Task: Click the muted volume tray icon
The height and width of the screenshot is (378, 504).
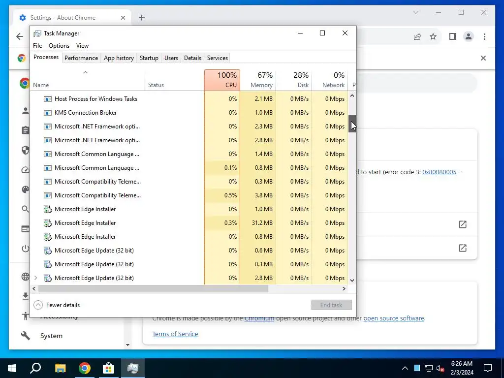Action: pos(440,368)
